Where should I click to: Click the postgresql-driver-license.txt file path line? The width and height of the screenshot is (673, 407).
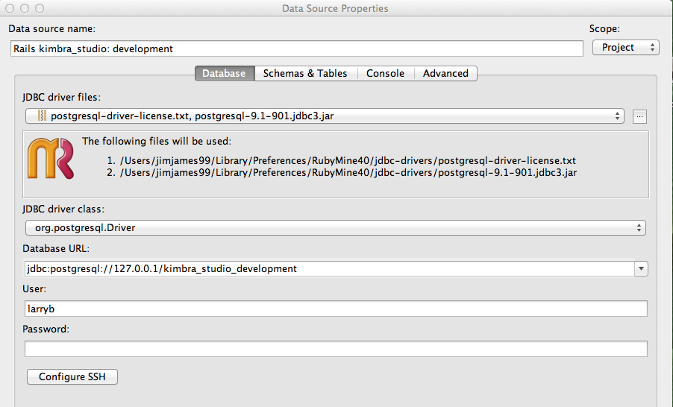pos(342,160)
